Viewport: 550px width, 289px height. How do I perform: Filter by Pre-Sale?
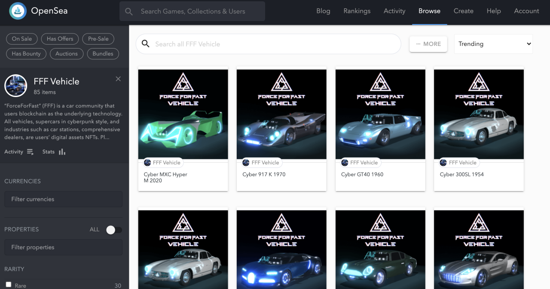tap(98, 39)
